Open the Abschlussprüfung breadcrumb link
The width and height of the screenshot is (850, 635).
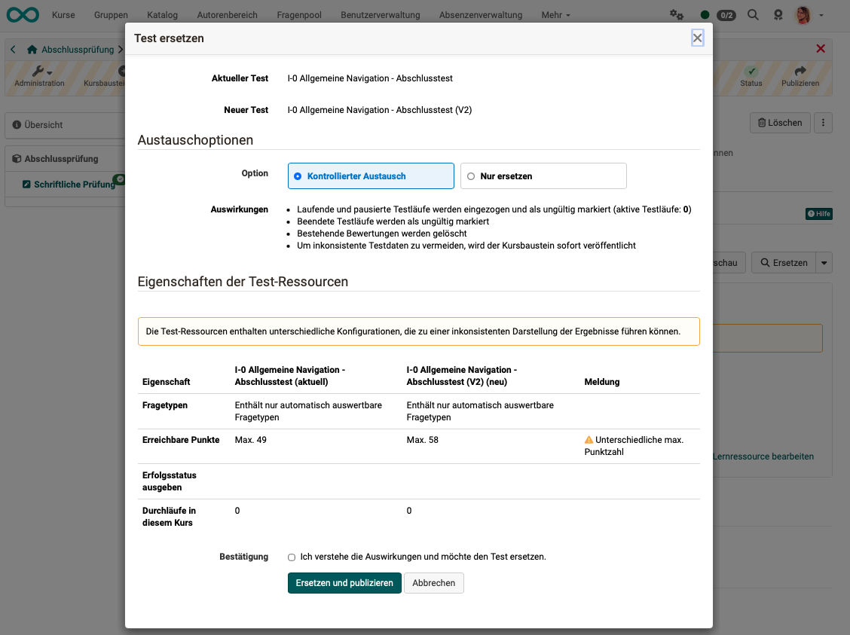coord(78,49)
